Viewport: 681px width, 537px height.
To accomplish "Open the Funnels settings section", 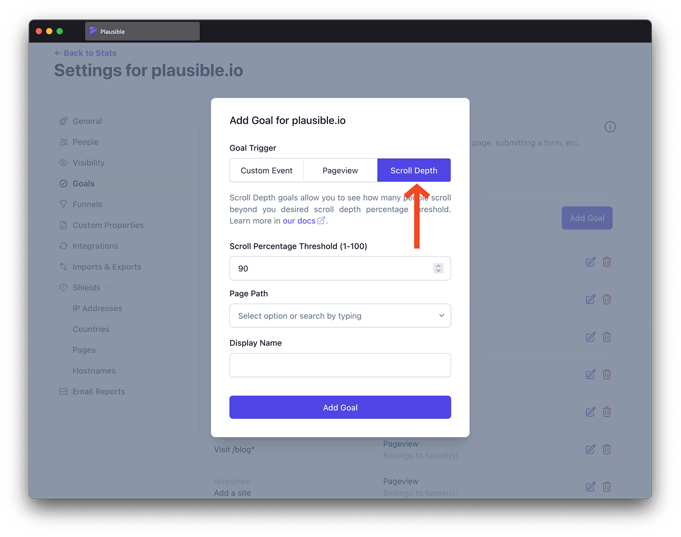I will coord(87,204).
